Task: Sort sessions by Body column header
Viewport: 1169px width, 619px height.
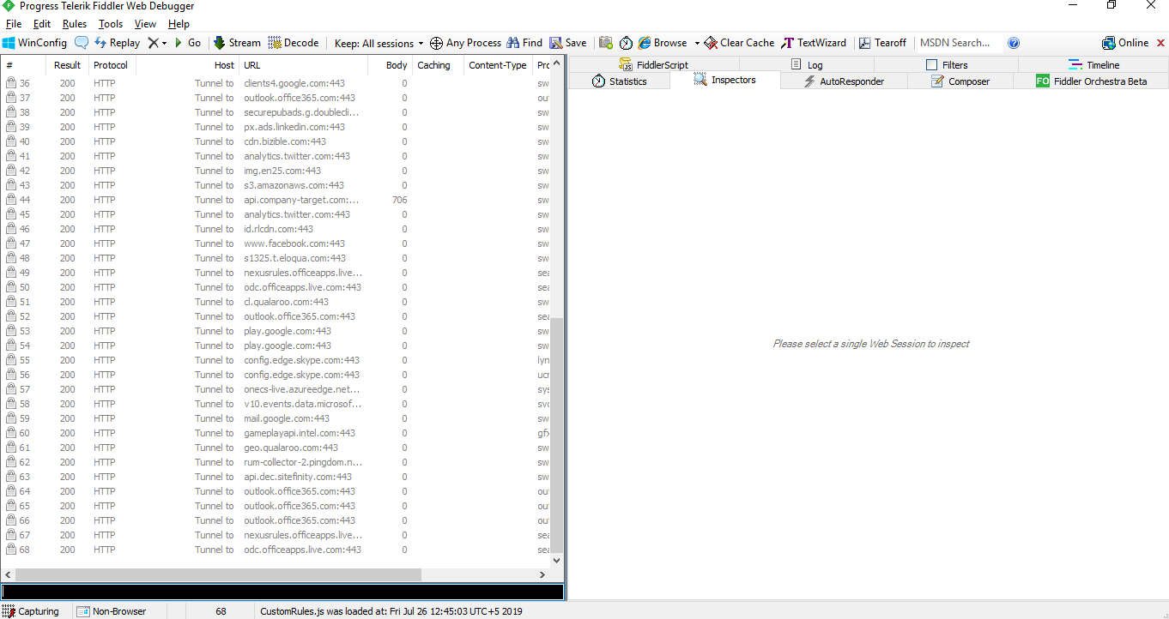Action: point(391,65)
